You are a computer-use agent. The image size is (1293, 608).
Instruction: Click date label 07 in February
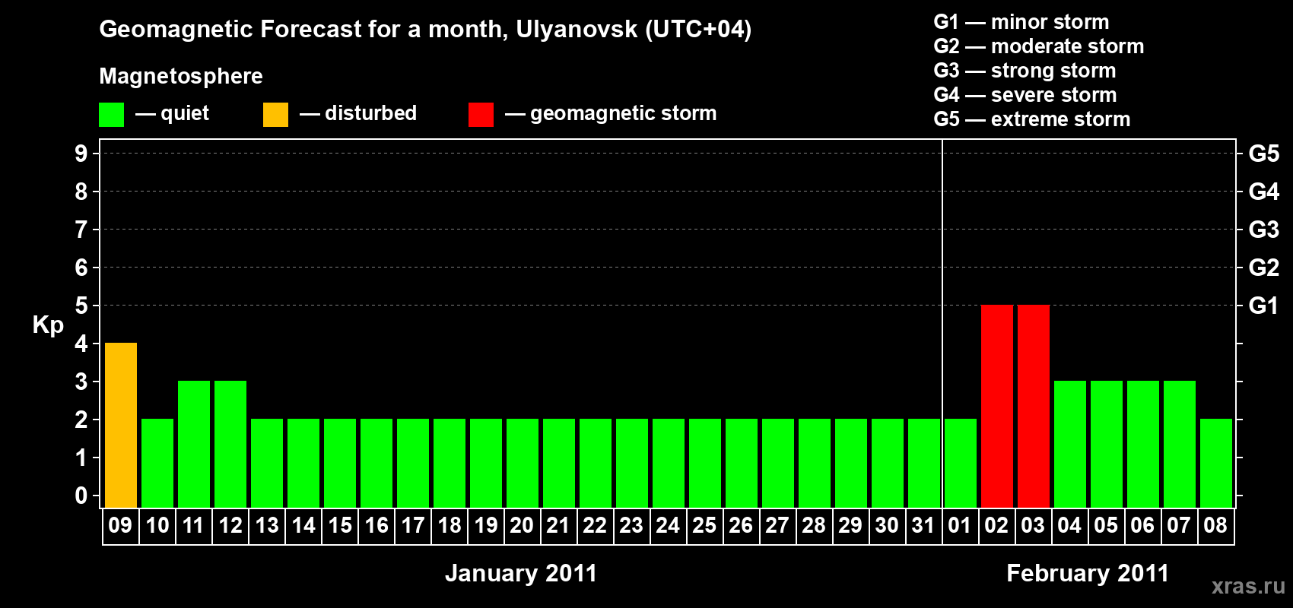pyautogui.click(x=1179, y=525)
